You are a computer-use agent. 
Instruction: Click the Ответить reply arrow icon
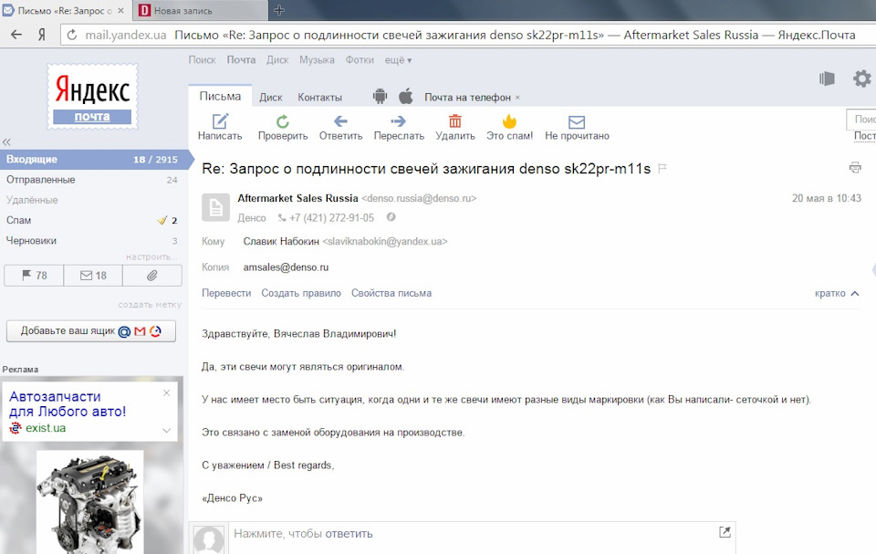click(340, 121)
